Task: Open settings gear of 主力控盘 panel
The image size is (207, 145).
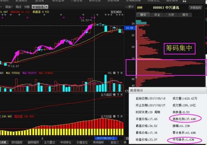Action: click(114, 116)
